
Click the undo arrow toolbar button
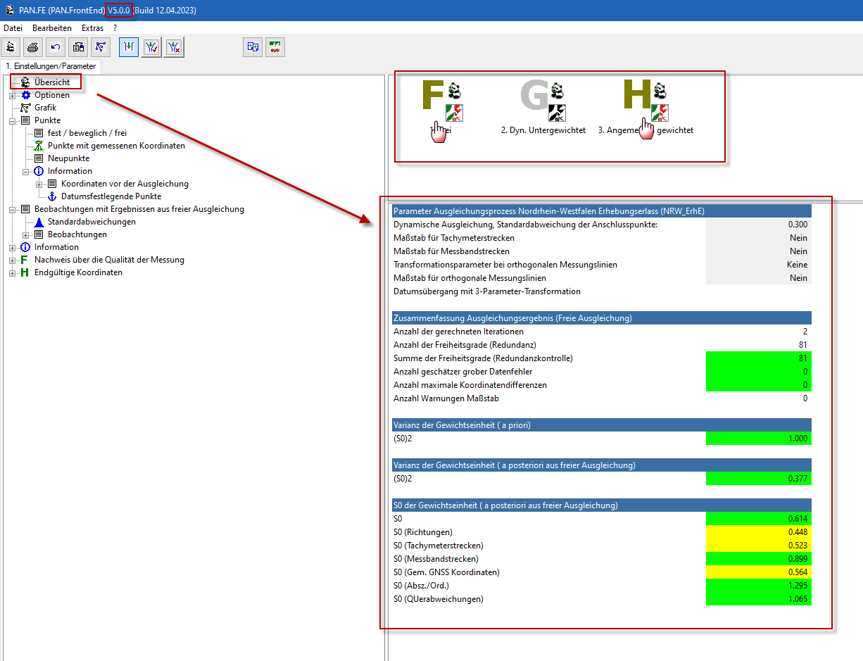coord(55,47)
